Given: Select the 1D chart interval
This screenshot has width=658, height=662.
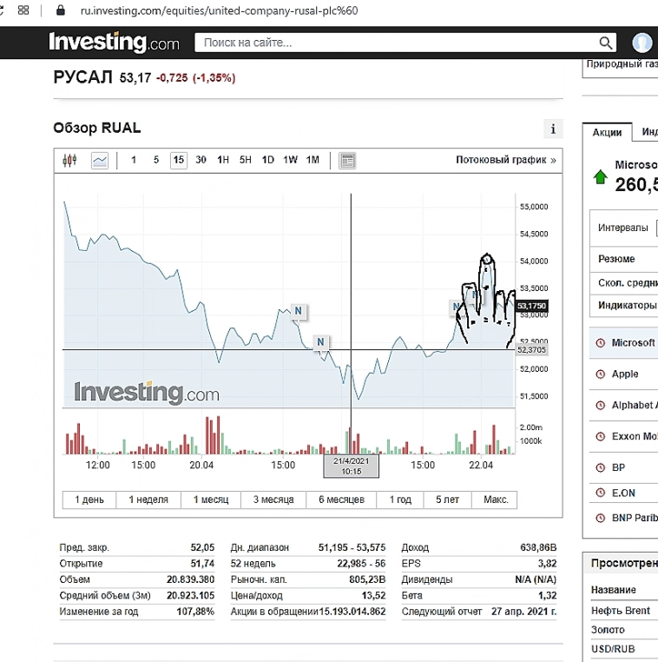Looking at the screenshot, I should tap(268, 160).
